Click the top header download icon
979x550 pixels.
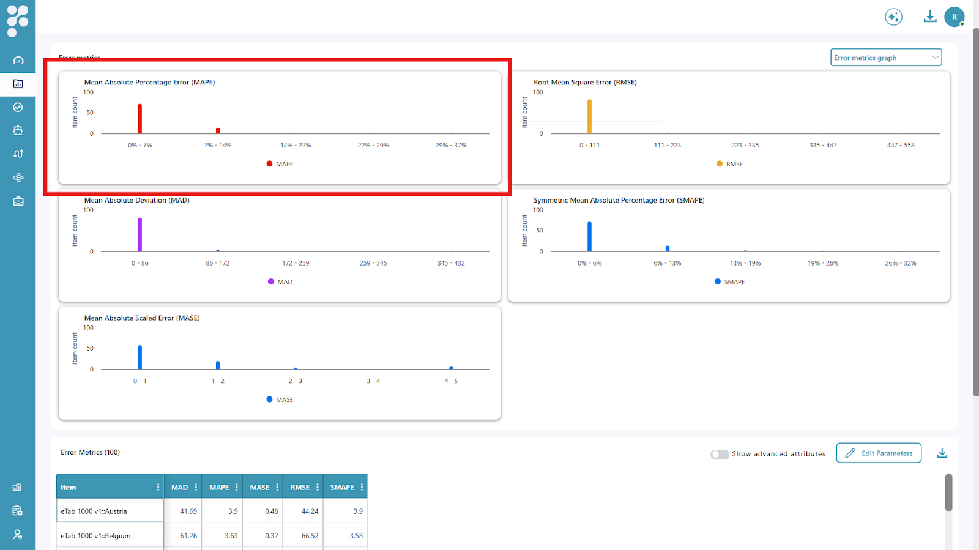pos(929,17)
